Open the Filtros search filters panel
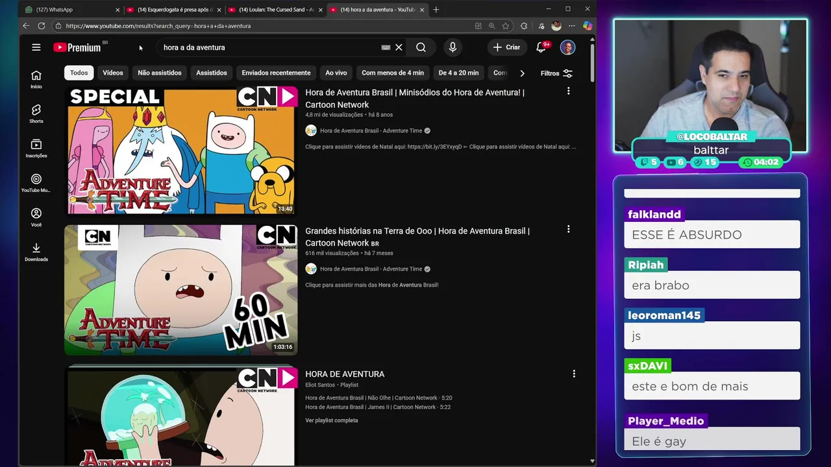The image size is (831, 467). [557, 73]
